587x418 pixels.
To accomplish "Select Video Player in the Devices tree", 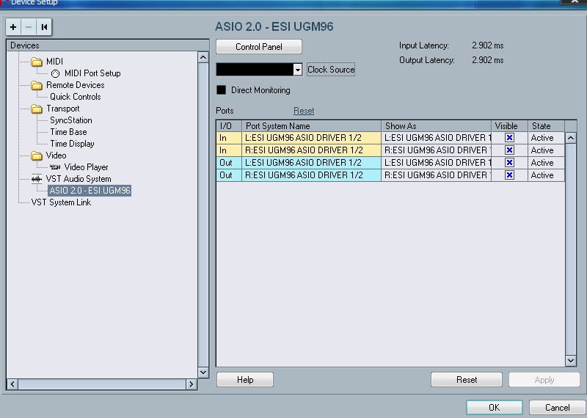I will pyautogui.click(x=86, y=167).
